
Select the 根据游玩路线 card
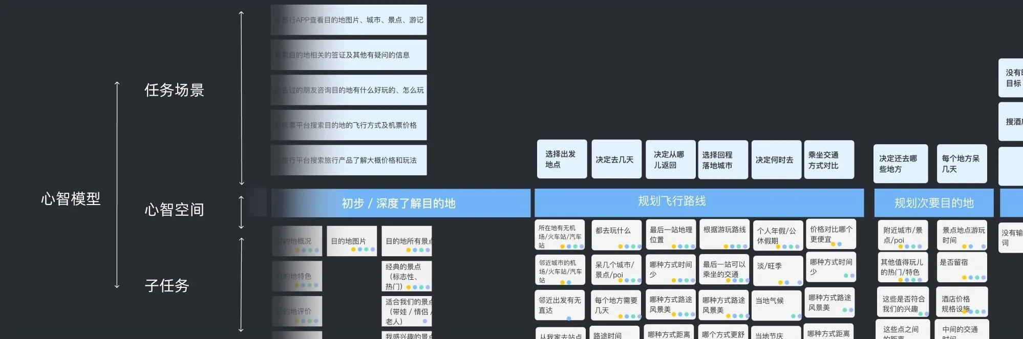(x=724, y=235)
